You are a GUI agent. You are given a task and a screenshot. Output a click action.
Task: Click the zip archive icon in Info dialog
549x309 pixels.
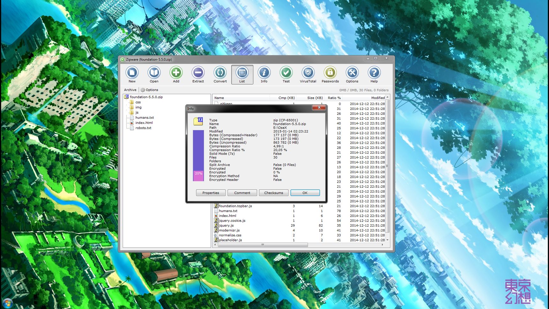point(198,121)
